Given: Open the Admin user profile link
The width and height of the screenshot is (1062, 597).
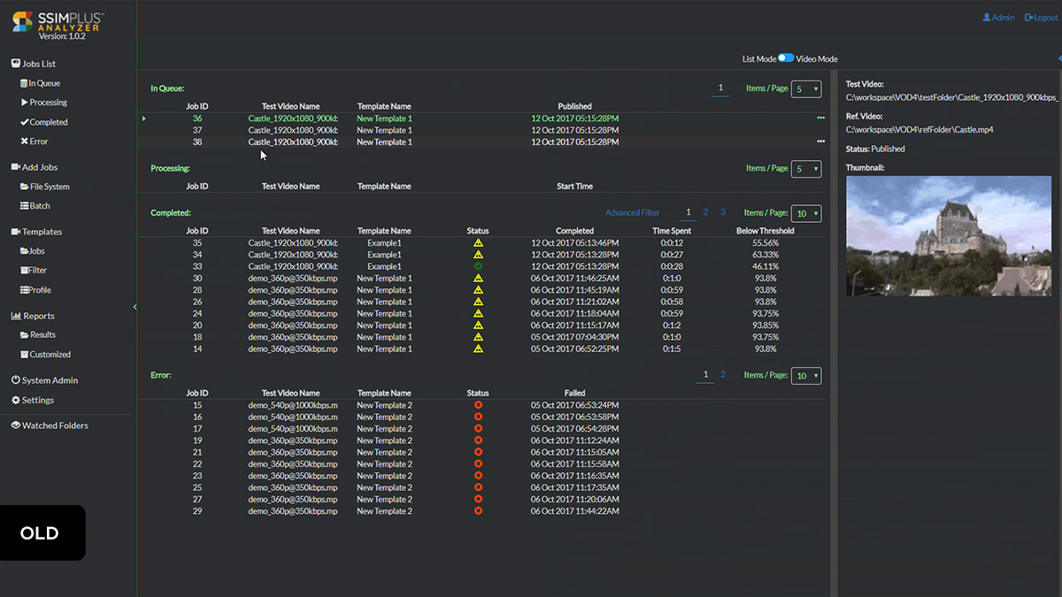Looking at the screenshot, I should 998,18.
